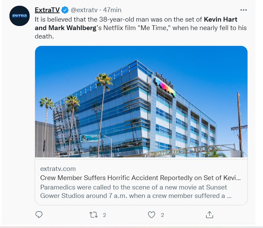
Task: Click the retweet count number
Action: pos(105,215)
